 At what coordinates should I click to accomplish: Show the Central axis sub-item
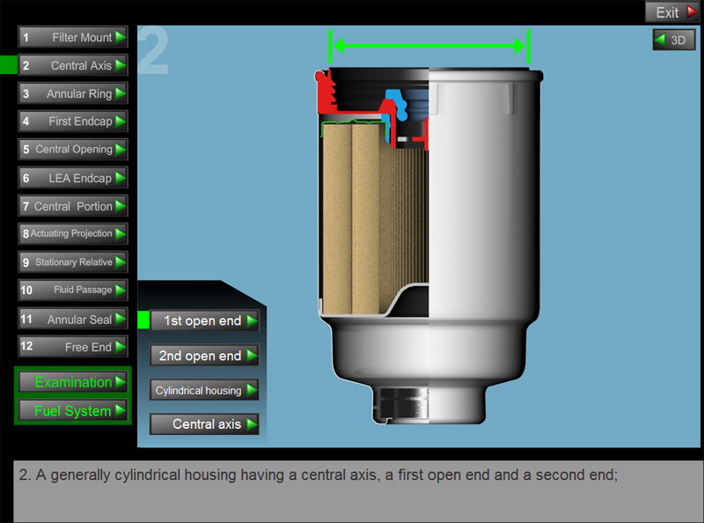point(204,424)
